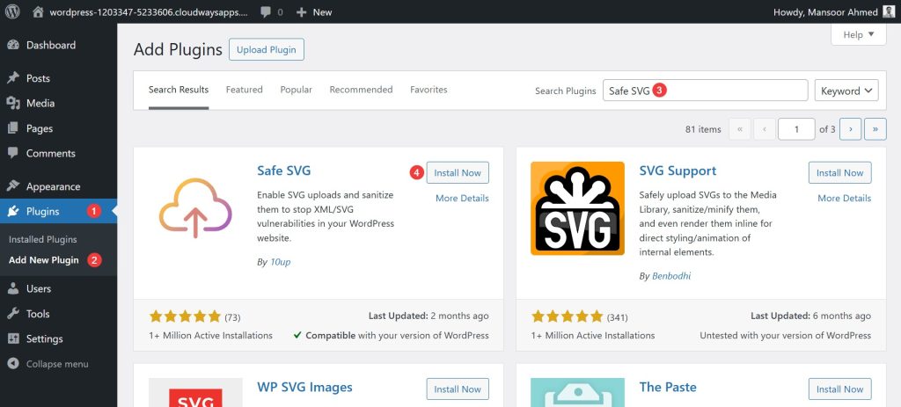Image resolution: width=901 pixels, height=407 pixels.
Task: Expand the Help dropdown
Action: coord(859,34)
